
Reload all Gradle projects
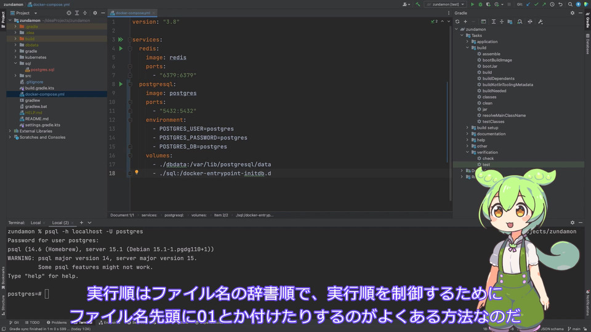457,22
